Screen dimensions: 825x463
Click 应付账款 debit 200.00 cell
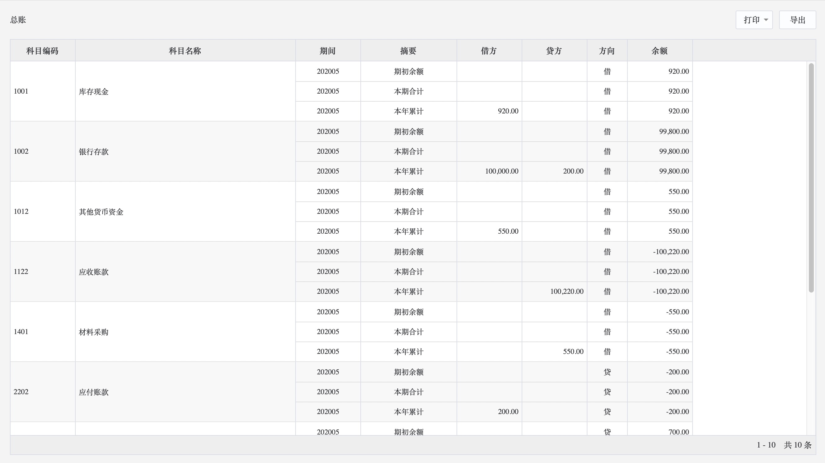click(489, 412)
